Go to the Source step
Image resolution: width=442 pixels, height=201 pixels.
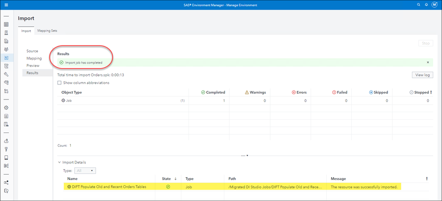coord(32,51)
